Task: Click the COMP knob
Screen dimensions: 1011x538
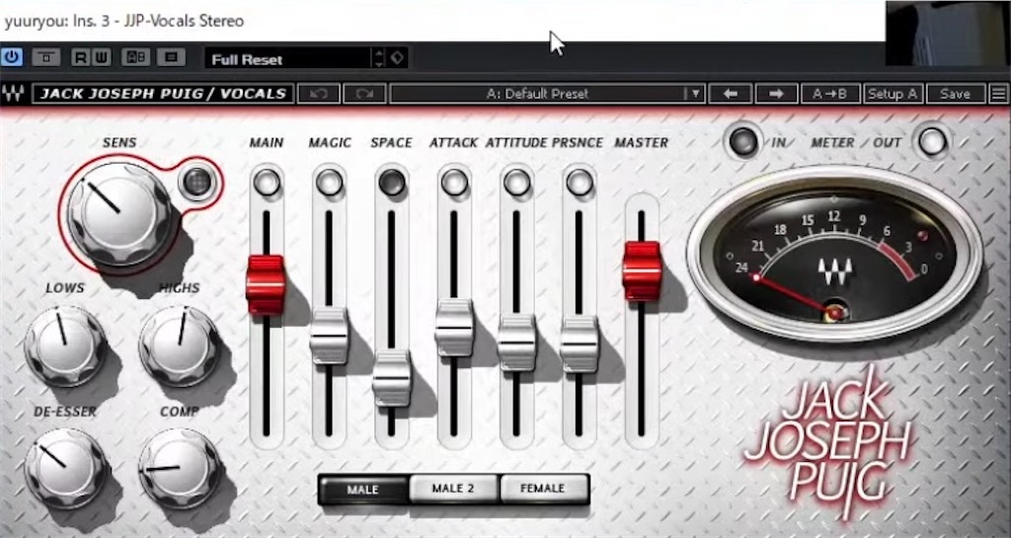Action: pos(179,469)
